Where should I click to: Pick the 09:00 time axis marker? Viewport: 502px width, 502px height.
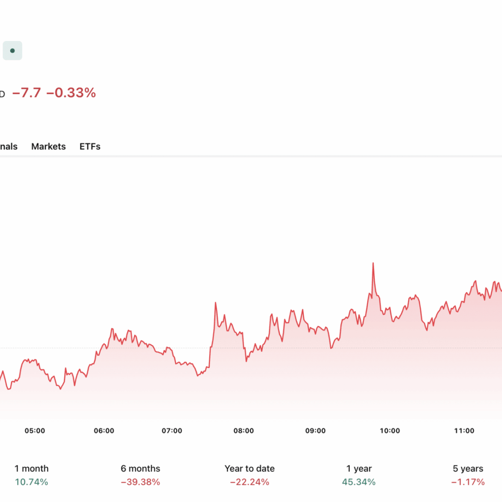pos(315,430)
